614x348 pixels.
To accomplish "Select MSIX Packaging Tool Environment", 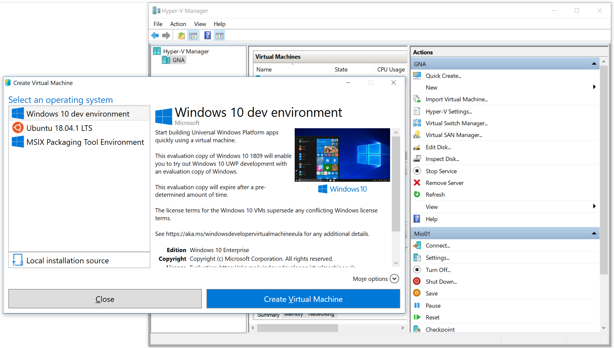I will coord(79,142).
